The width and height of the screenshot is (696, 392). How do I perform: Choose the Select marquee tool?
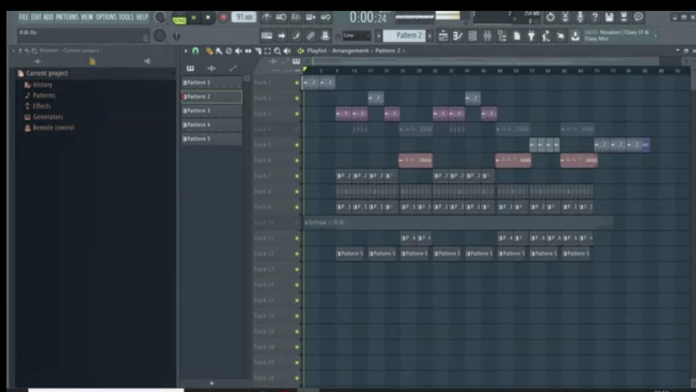[268, 51]
